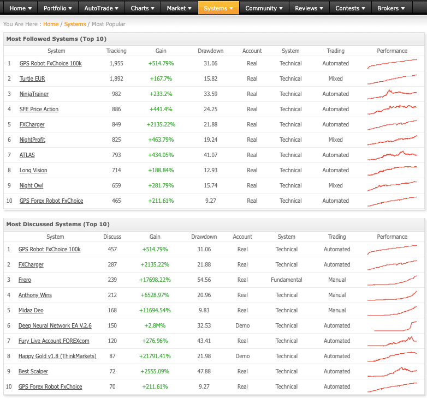Open the SFE Price Action system
427x399 pixels.
coord(39,109)
